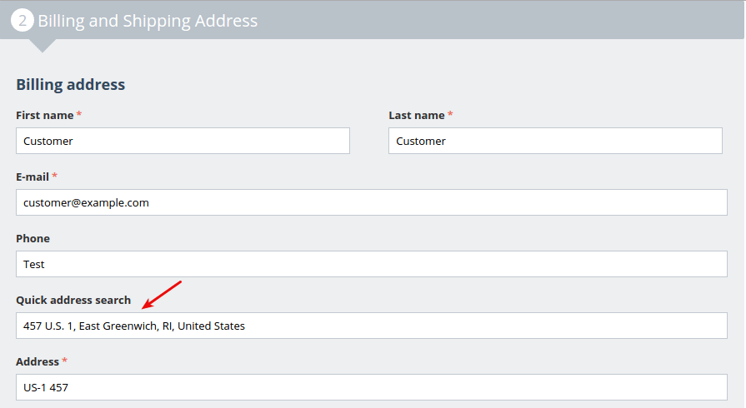
Task: Click the Phone label
Action: point(33,238)
